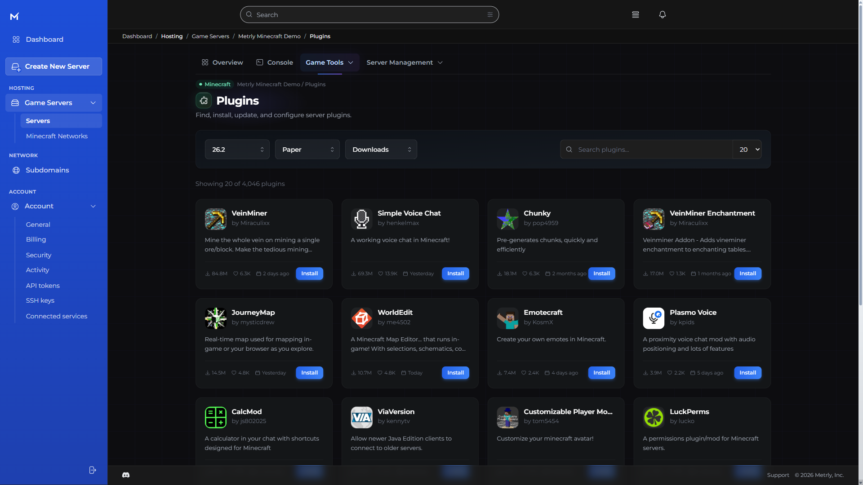Click the Chunky star icon
The height and width of the screenshot is (485, 863).
[508, 219]
